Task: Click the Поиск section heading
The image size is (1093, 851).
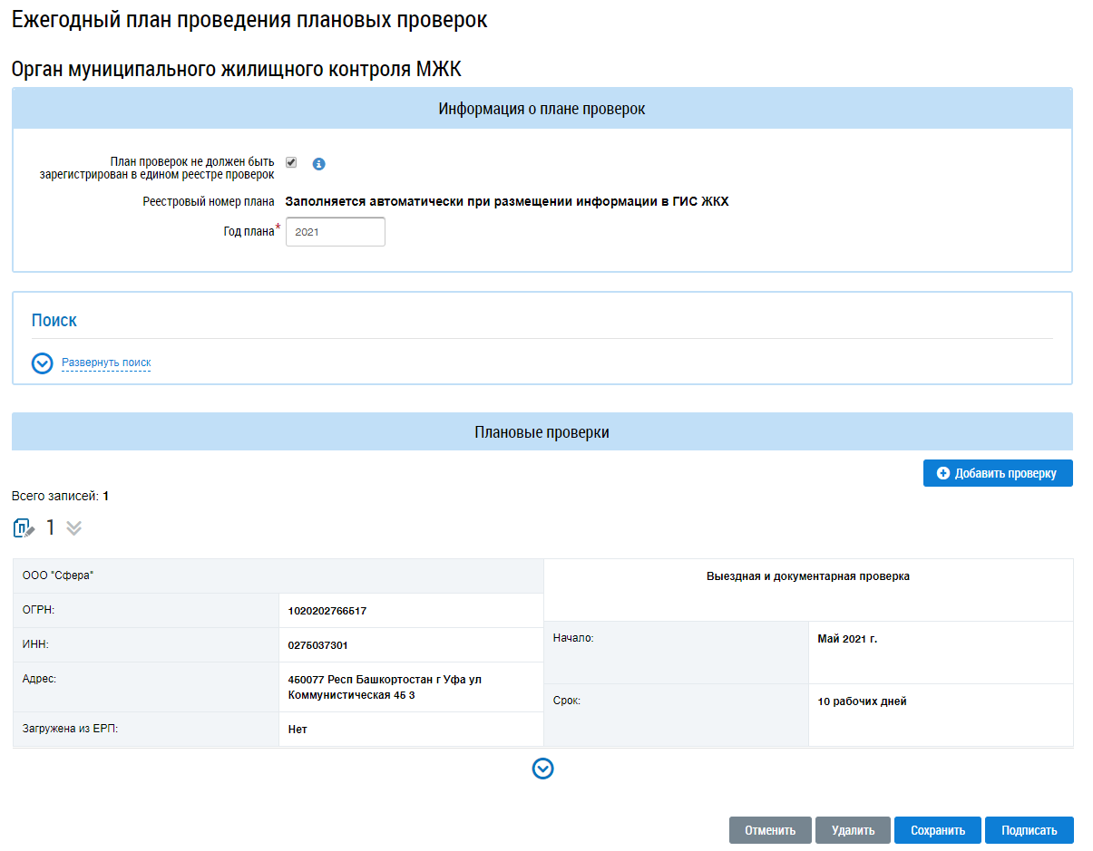Action: tap(54, 321)
